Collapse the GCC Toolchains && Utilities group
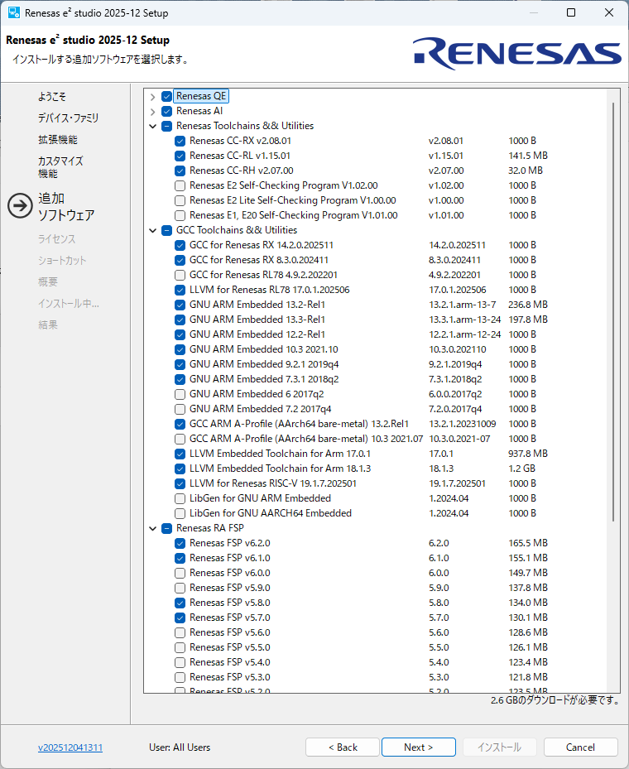The image size is (629, 769). [153, 230]
